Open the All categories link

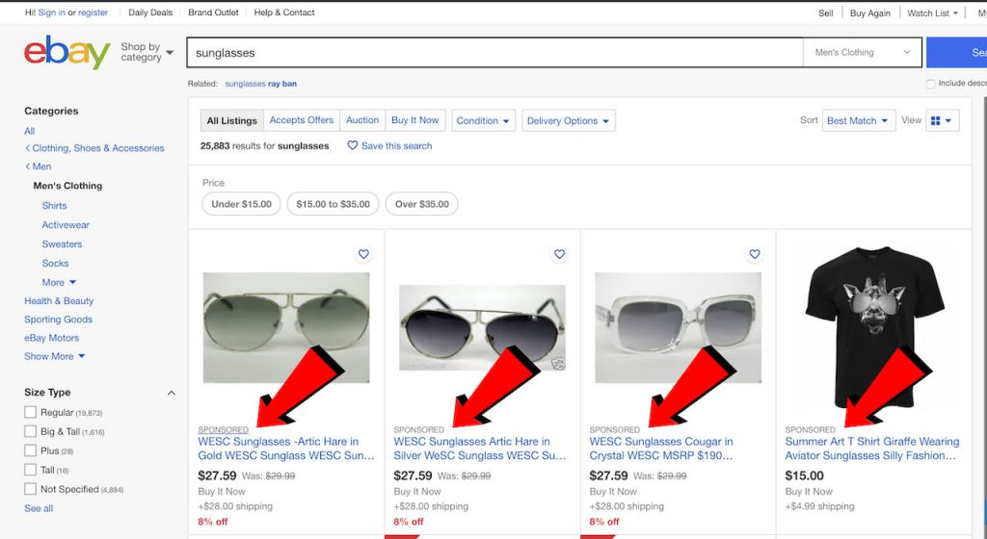(30, 131)
